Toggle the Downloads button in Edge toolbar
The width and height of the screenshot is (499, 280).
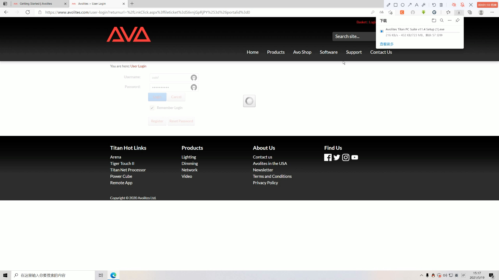459,12
